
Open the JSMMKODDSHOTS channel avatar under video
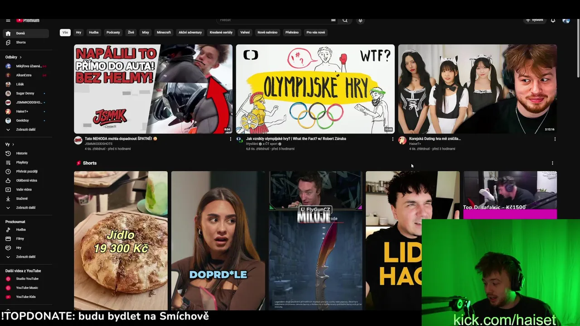click(x=78, y=140)
